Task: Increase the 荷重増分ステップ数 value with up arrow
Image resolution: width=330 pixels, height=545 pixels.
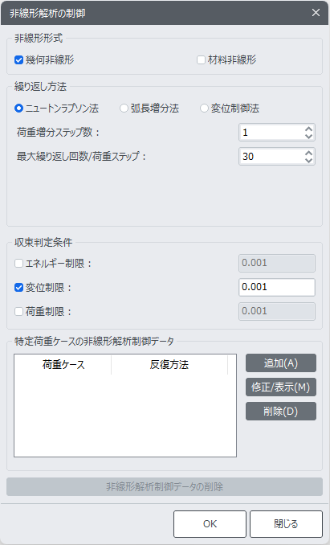Action: (308, 129)
